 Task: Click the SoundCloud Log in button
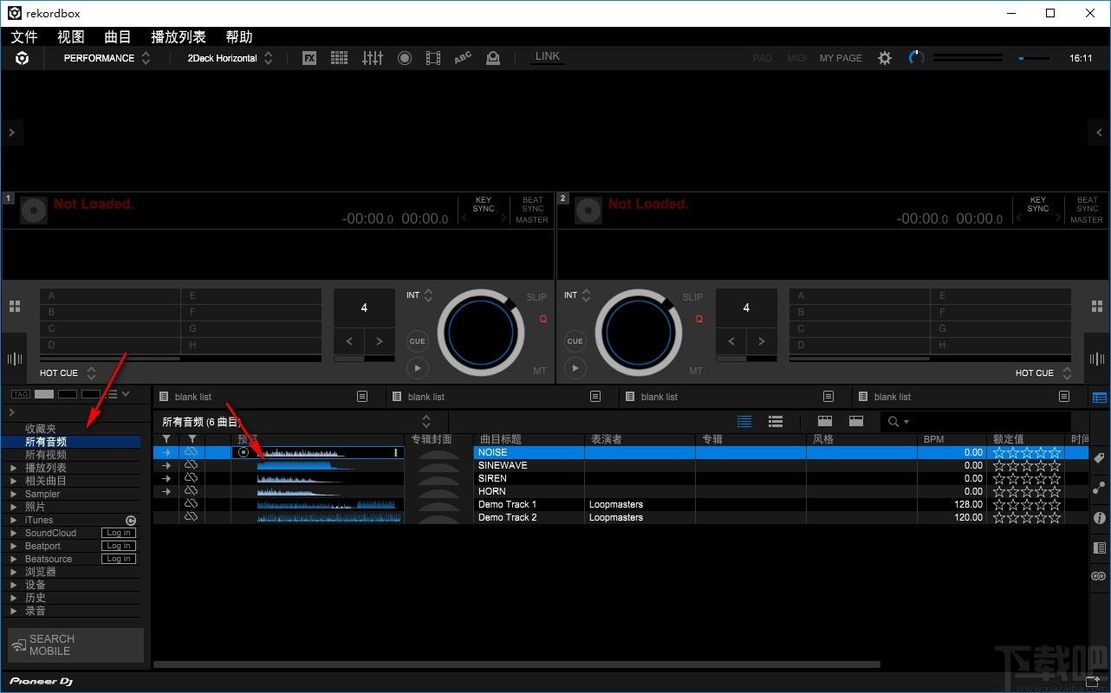118,534
